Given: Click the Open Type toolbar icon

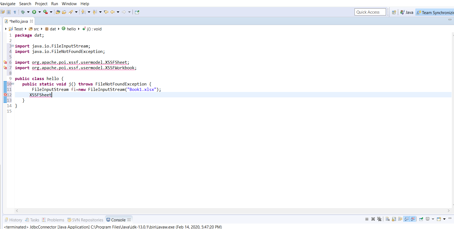Looking at the screenshot, I should click(x=58, y=12).
